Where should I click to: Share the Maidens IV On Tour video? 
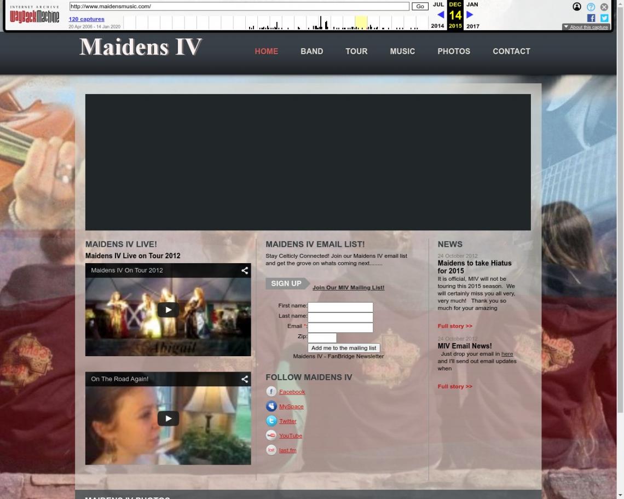pyautogui.click(x=245, y=271)
